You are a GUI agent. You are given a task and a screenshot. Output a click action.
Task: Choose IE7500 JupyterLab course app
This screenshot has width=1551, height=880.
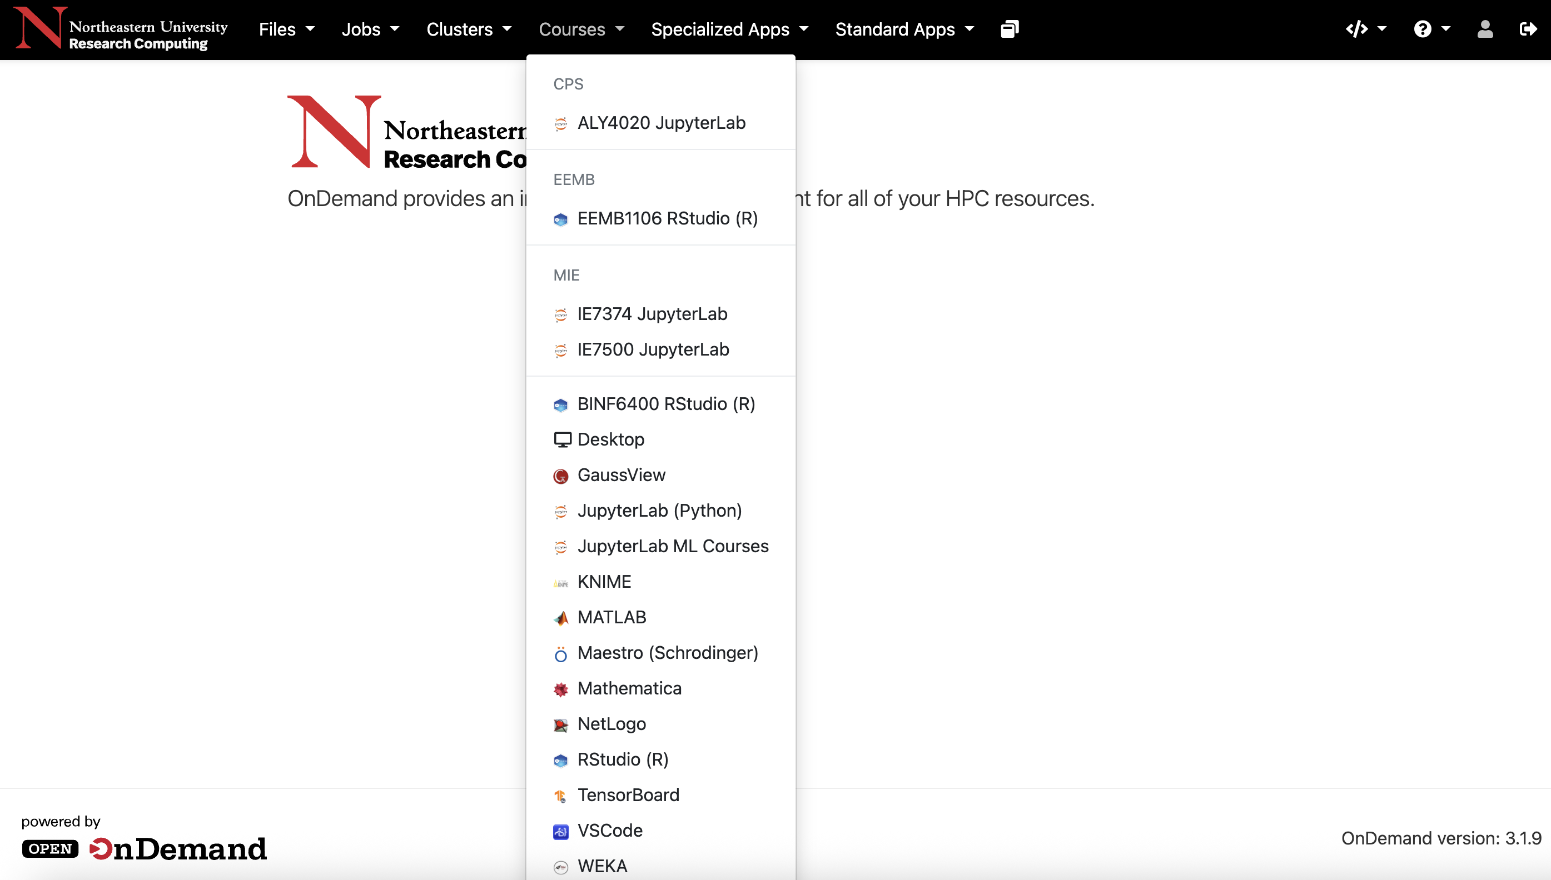coord(653,350)
